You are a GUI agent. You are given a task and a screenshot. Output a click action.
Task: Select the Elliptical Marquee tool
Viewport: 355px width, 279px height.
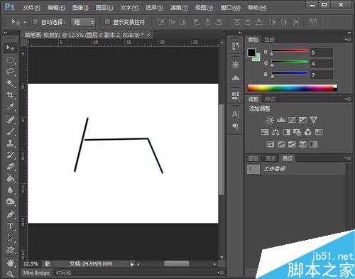click(x=10, y=60)
